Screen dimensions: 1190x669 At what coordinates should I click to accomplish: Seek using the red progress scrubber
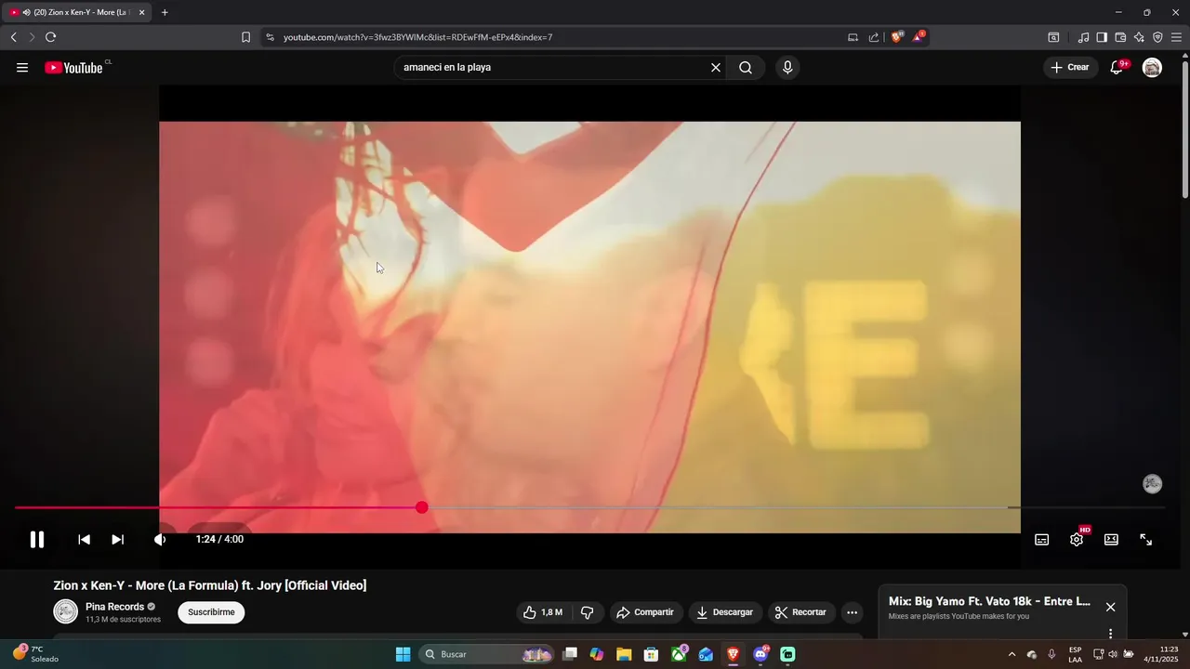pyautogui.click(x=422, y=507)
